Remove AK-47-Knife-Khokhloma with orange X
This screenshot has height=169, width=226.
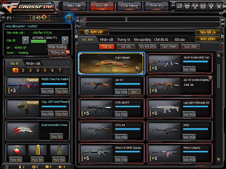[x=210, y=78]
